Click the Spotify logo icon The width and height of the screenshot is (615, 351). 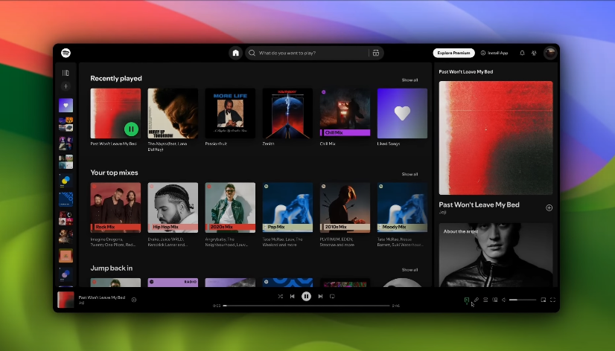pos(66,53)
